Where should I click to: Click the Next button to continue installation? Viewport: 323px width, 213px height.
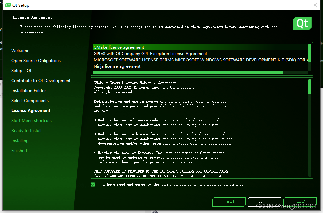(264, 202)
